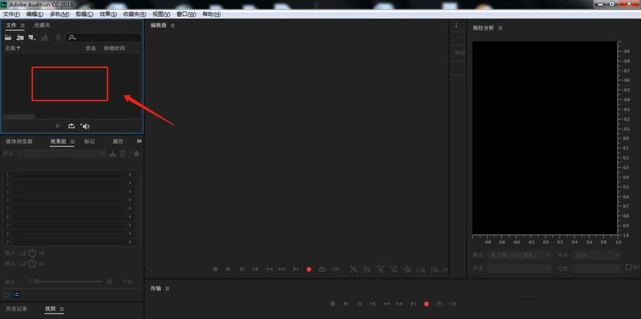This screenshot has height=319, width=641.
Task: Open the 模式 dropdown in Phase Analysis panel
Action: pos(519,255)
